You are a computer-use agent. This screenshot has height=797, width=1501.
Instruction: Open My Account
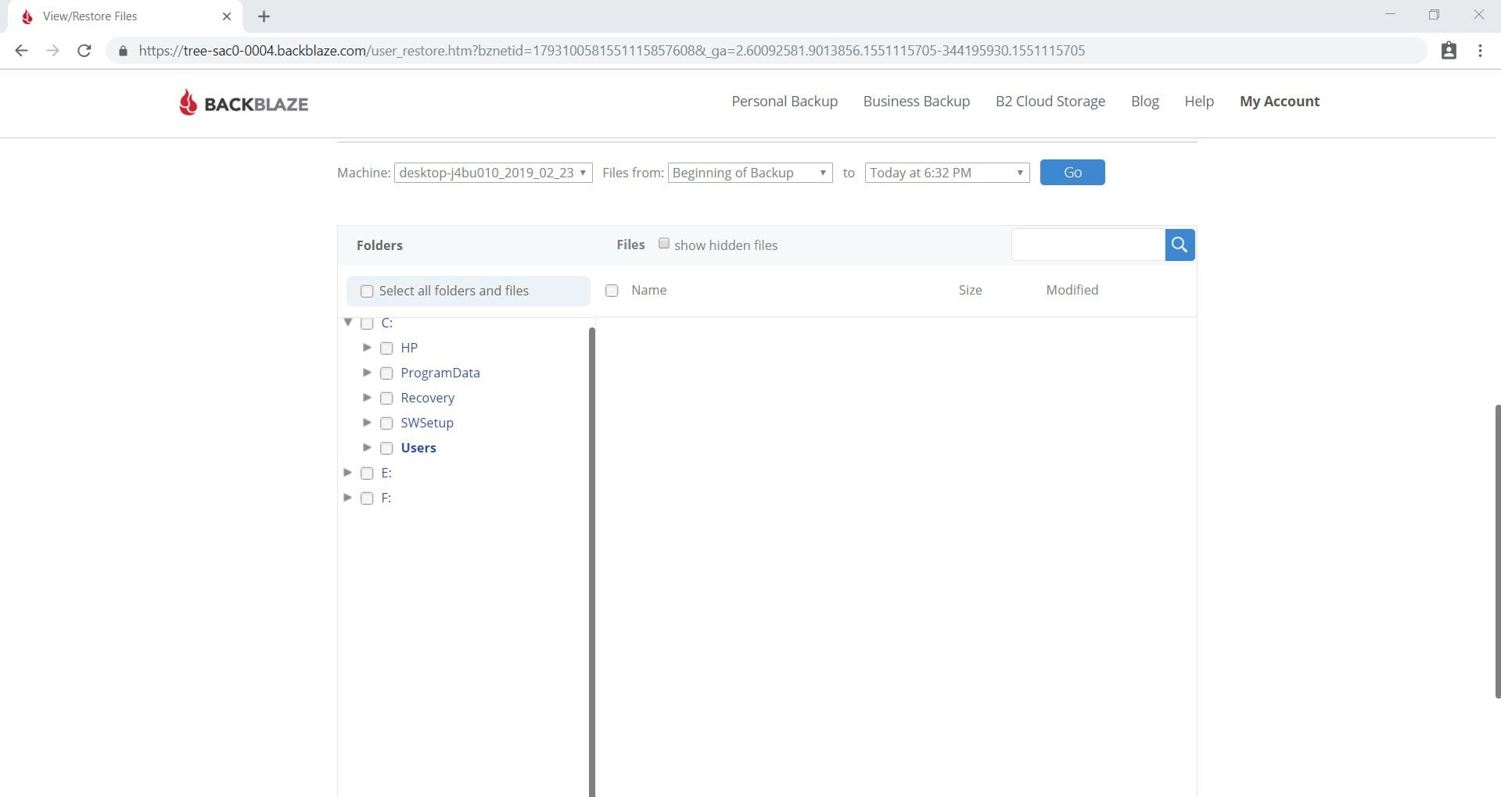click(1280, 102)
